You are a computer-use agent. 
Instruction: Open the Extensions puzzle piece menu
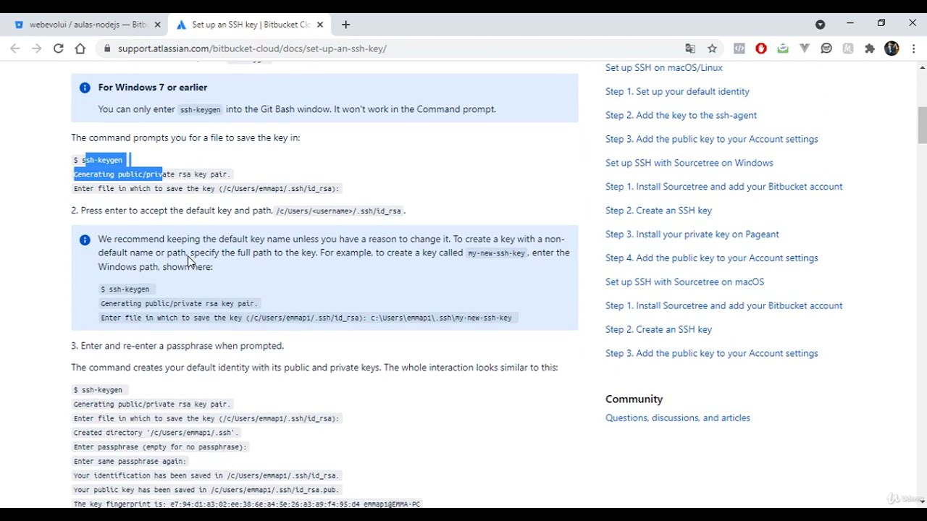870,48
